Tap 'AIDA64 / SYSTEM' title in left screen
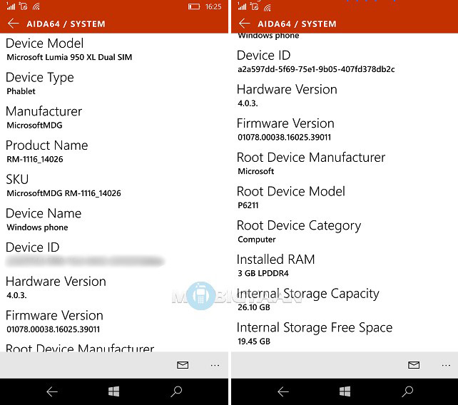The image size is (458, 405). point(66,24)
